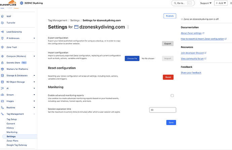The image size is (232, 150).
Task: Expand the Images section arrow
Action: [x=34, y=101]
